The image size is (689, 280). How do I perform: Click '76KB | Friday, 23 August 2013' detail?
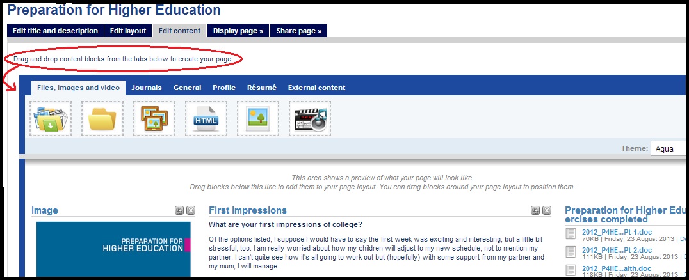[629, 239]
